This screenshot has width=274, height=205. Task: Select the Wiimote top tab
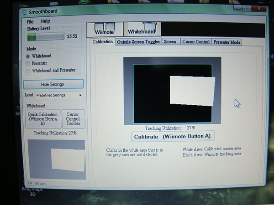105,29
